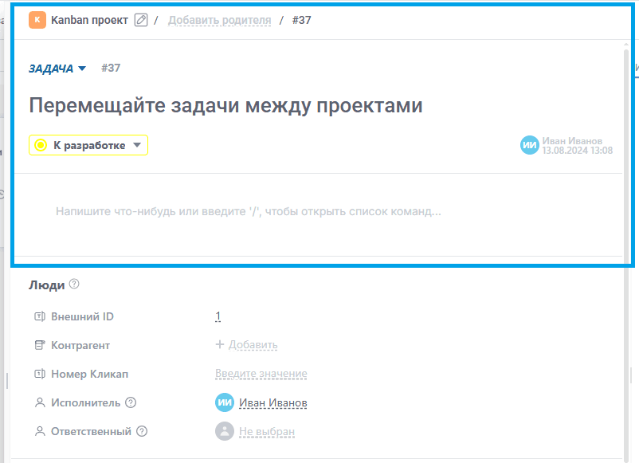Click the timestamp 13.08.2024 13:08
The image size is (639, 463).
[x=577, y=151]
